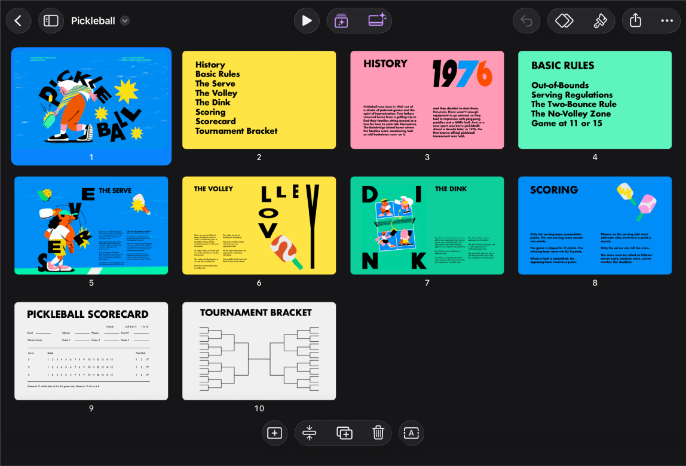Share the presentation

(x=635, y=20)
